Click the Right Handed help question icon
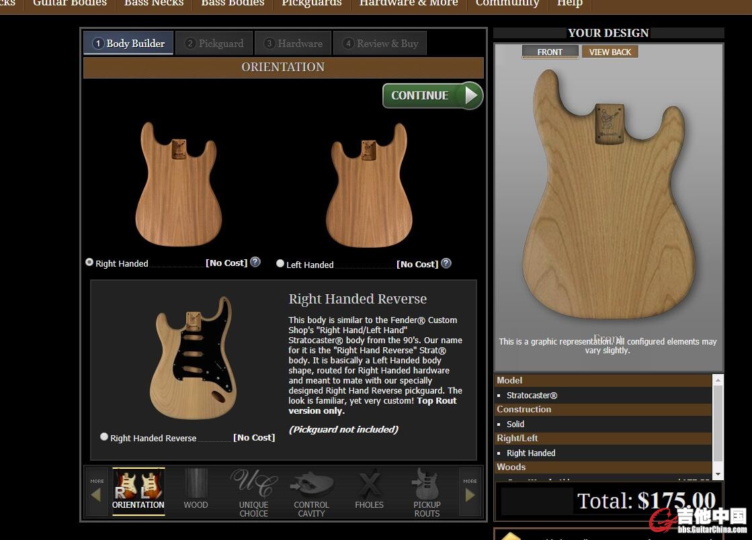The width and height of the screenshot is (752, 540). click(255, 263)
